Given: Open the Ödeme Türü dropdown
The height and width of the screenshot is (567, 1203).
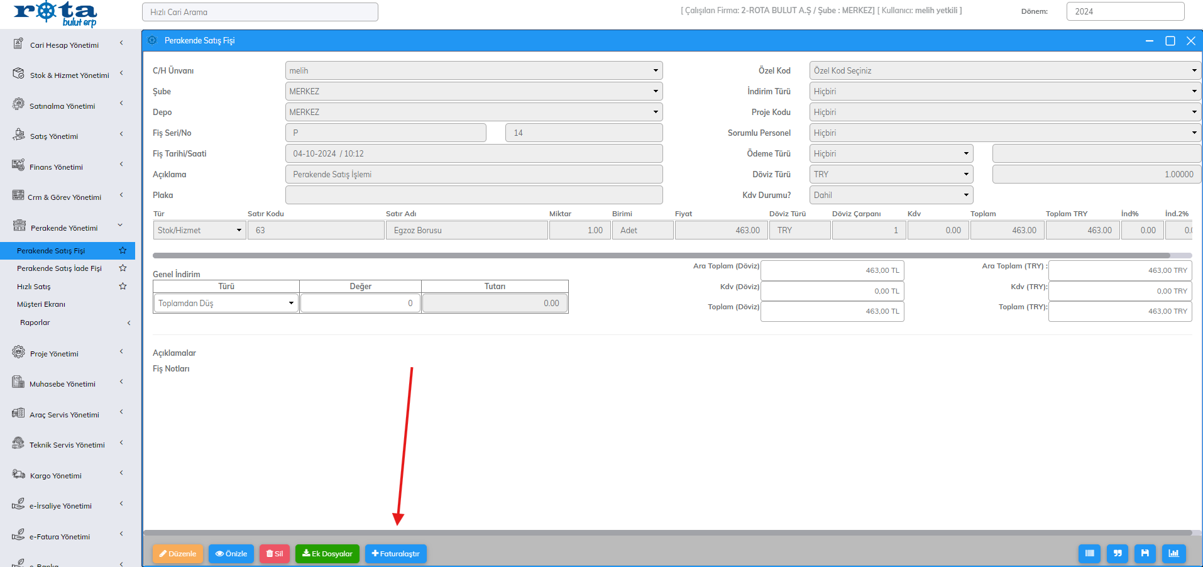Looking at the screenshot, I should [891, 153].
